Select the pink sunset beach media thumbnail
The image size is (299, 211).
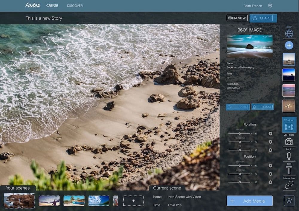pyautogui.click(x=289, y=91)
